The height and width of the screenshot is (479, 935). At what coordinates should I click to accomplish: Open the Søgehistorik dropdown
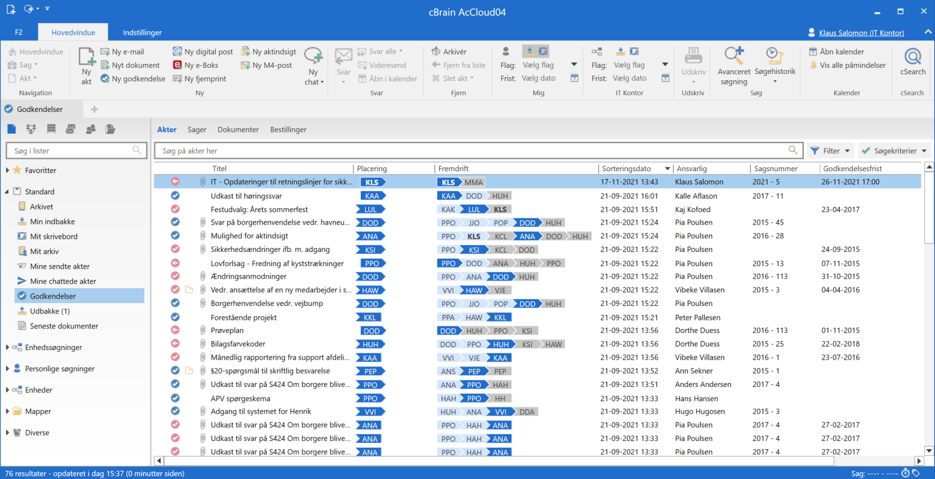(x=775, y=81)
